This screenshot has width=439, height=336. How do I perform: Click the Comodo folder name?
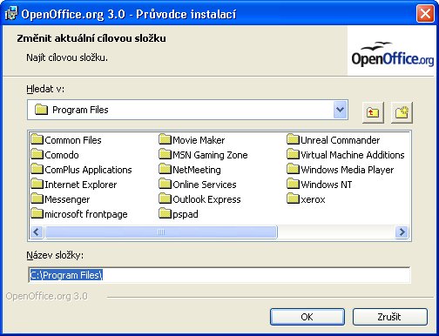[x=62, y=155]
